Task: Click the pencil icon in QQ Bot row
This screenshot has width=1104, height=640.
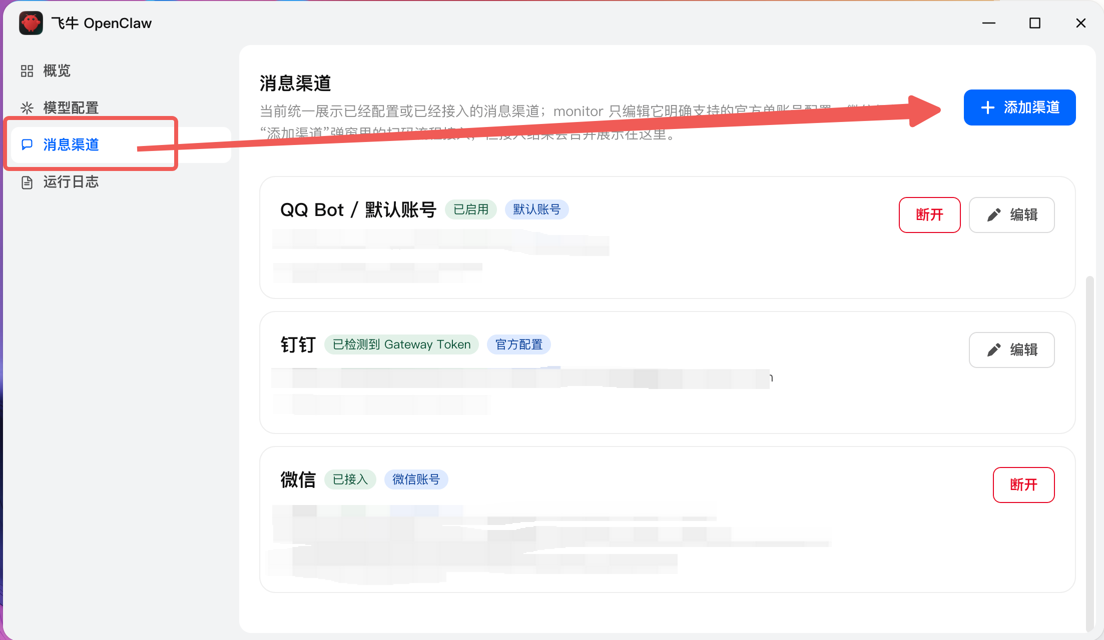Action: (993, 215)
